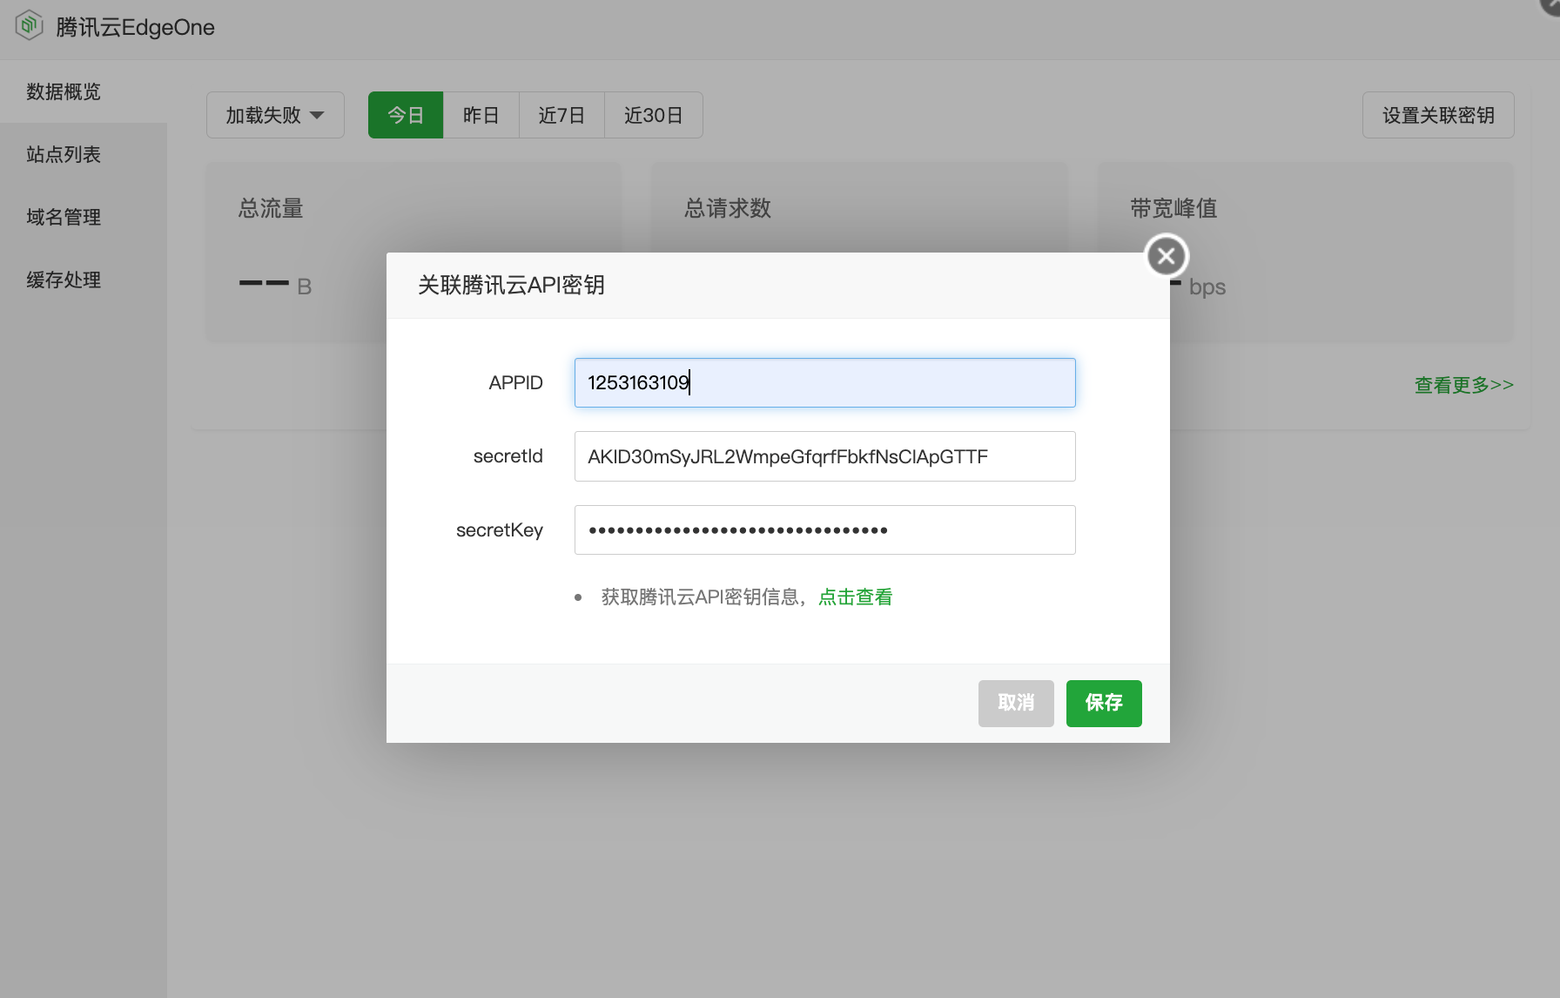Open 域名管理 from the navigation panel
1560x998 pixels.
[x=62, y=217]
